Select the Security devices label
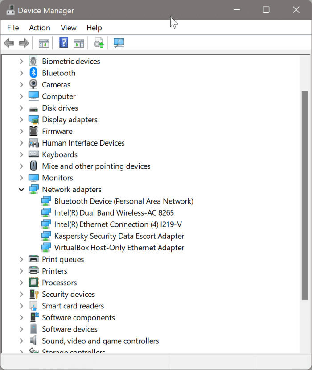This screenshot has height=370, width=312. [x=68, y=294]
